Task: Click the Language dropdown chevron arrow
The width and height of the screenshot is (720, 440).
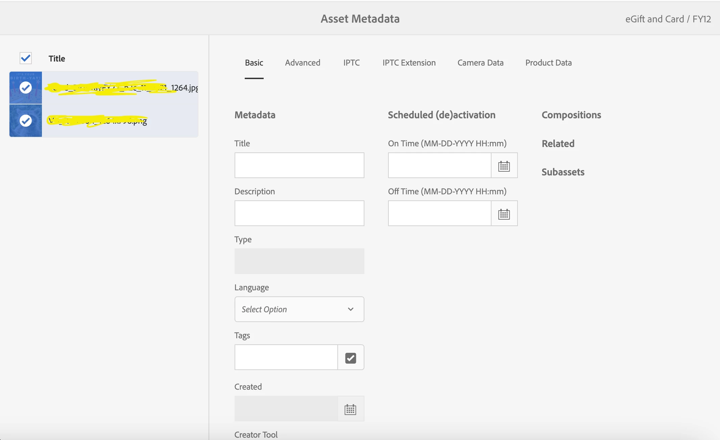Action: 351,309
